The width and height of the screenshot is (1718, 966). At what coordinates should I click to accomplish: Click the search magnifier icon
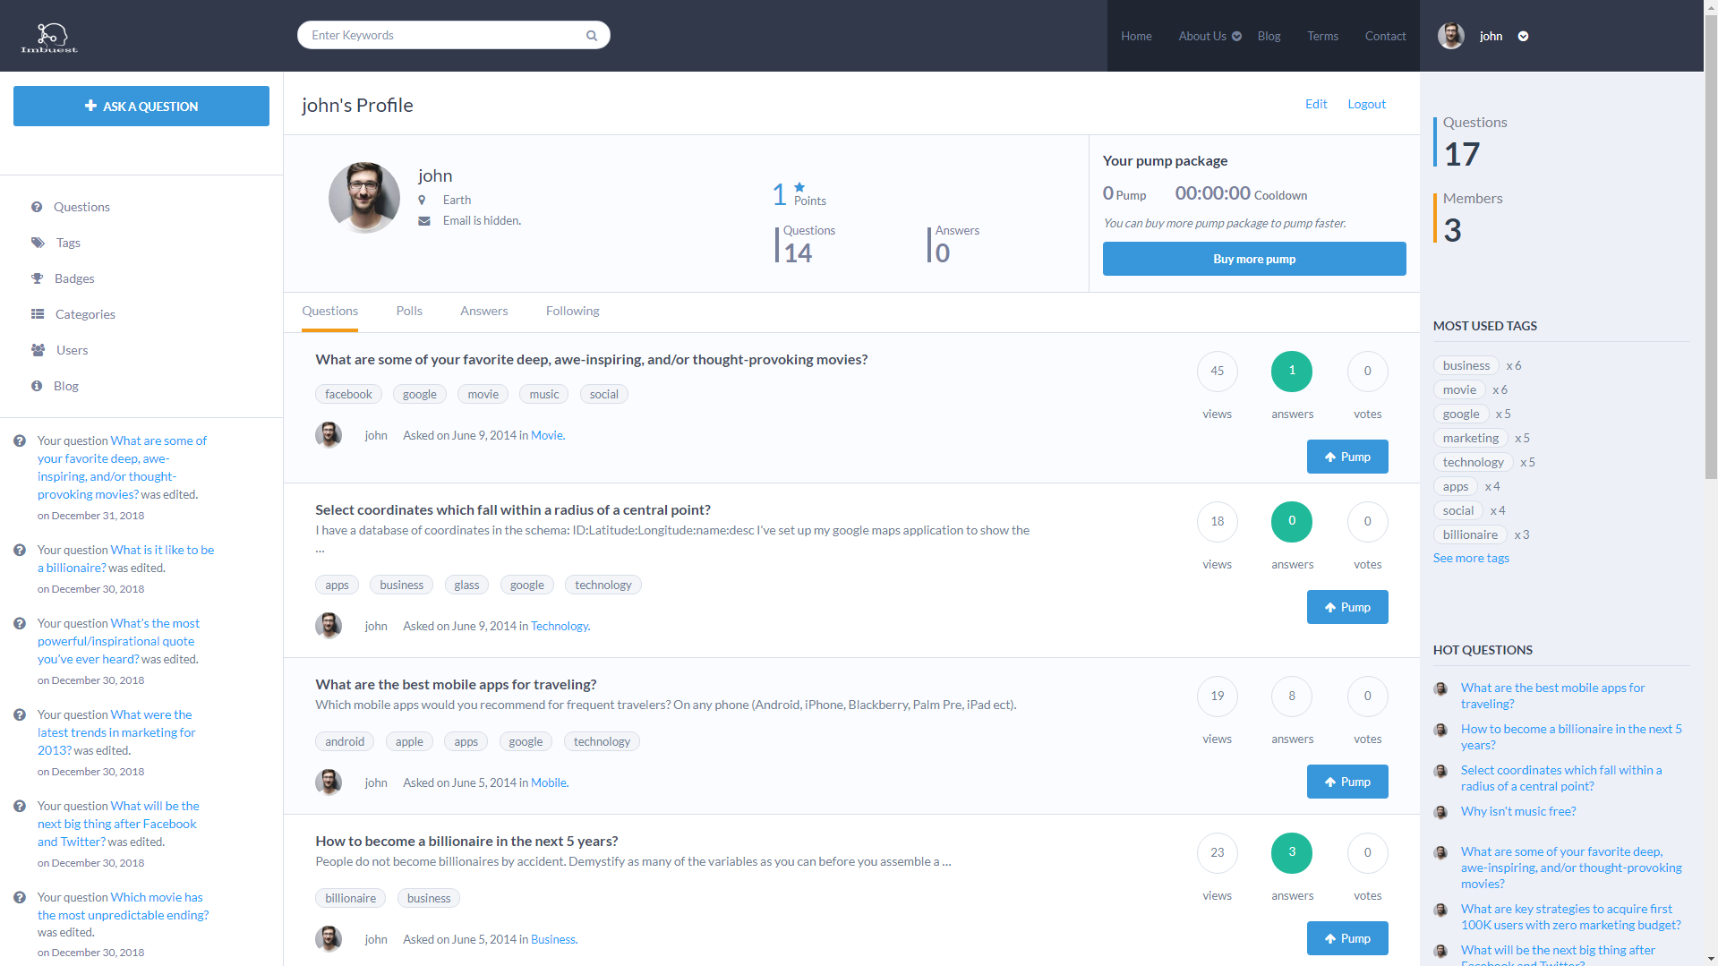(592, 36)
